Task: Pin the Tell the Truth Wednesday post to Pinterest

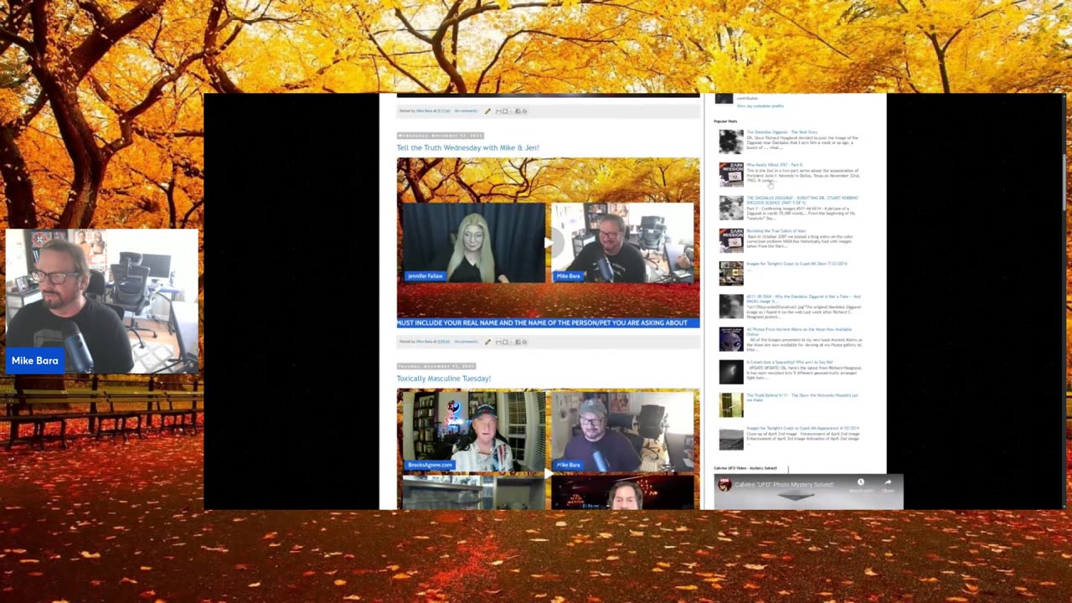Action: (524, 342)
